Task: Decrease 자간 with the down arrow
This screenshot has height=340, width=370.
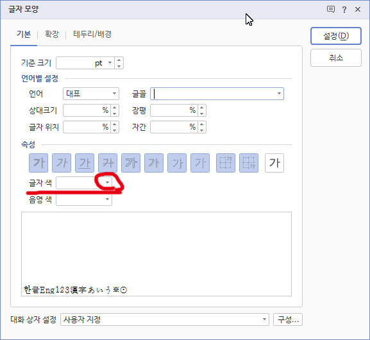Action: (x=201, y=130)
